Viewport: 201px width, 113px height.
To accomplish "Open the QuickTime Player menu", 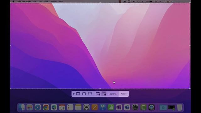I will tap(24, 2).
